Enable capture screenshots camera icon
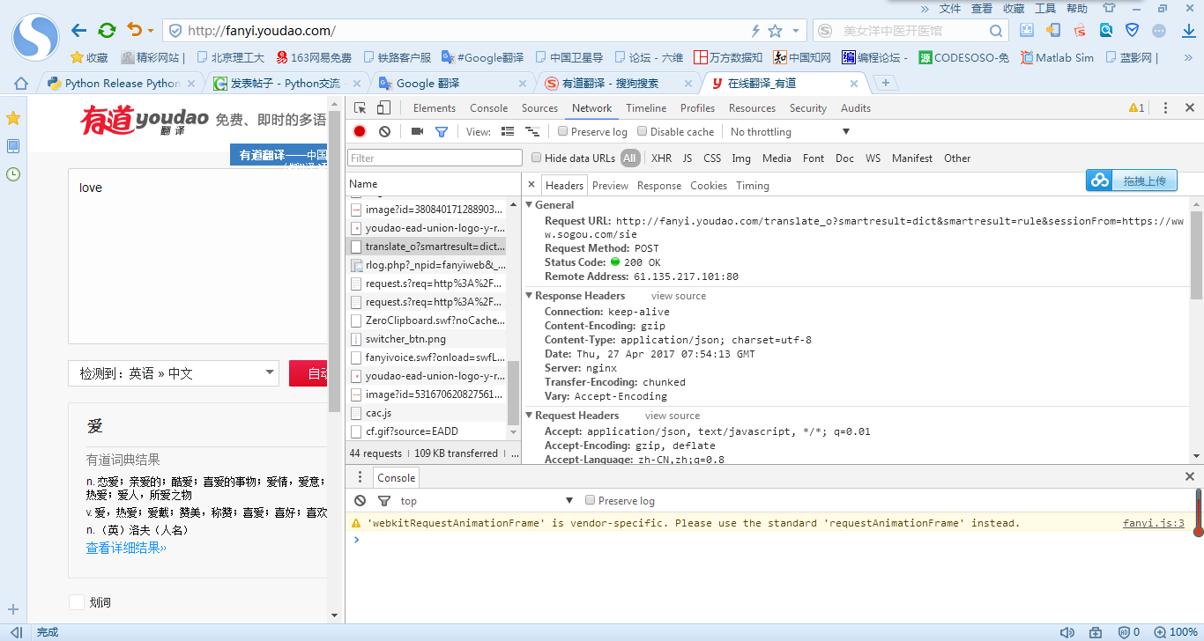The image size is (1204, 641). click(417, 131)
